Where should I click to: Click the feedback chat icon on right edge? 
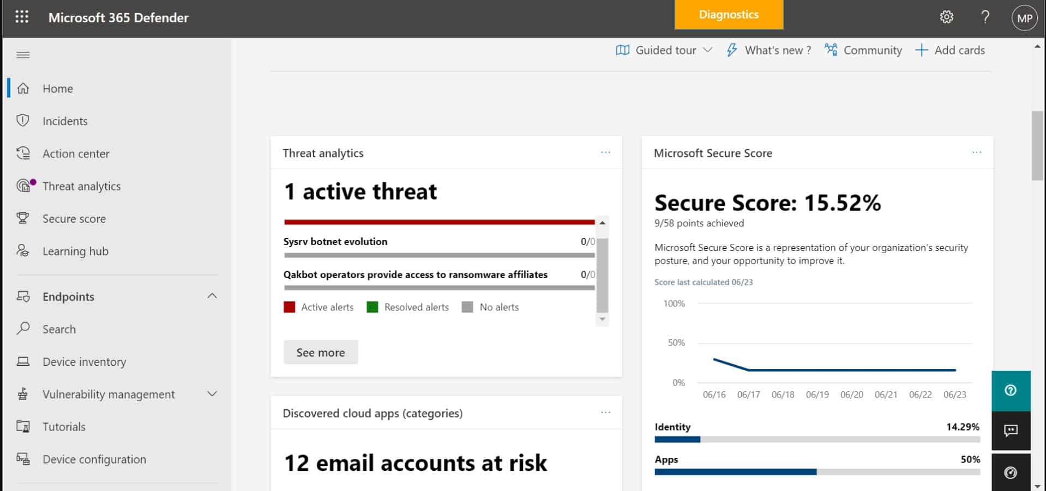[x=1011, y=431]
